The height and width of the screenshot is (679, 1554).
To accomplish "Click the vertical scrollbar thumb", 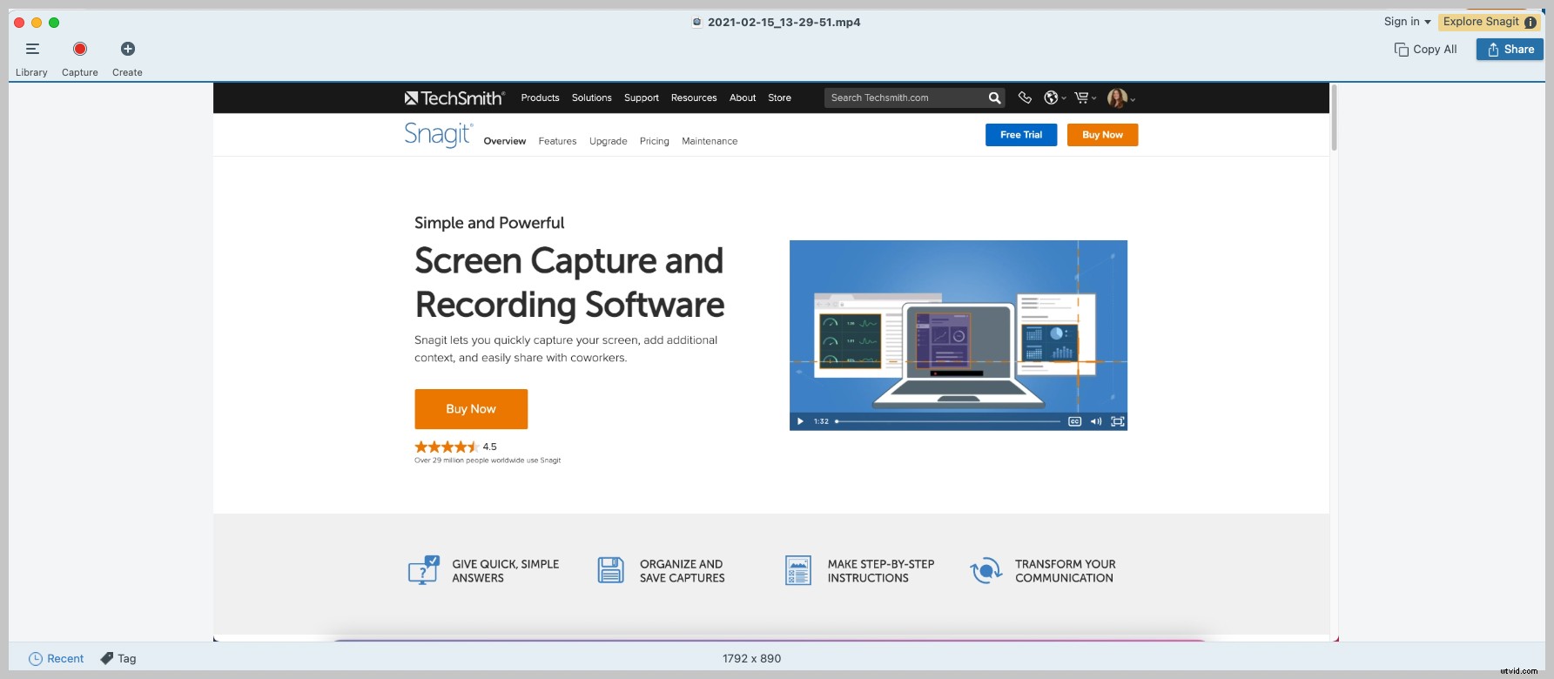I will [x=1334, y=118].
